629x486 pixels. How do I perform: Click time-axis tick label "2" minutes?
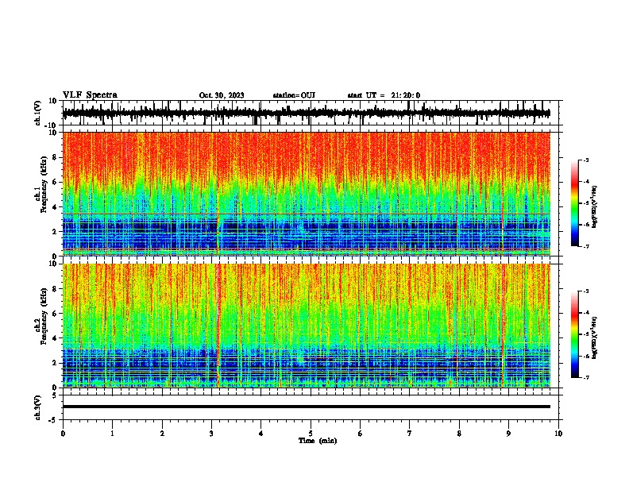tap(162, 434)
